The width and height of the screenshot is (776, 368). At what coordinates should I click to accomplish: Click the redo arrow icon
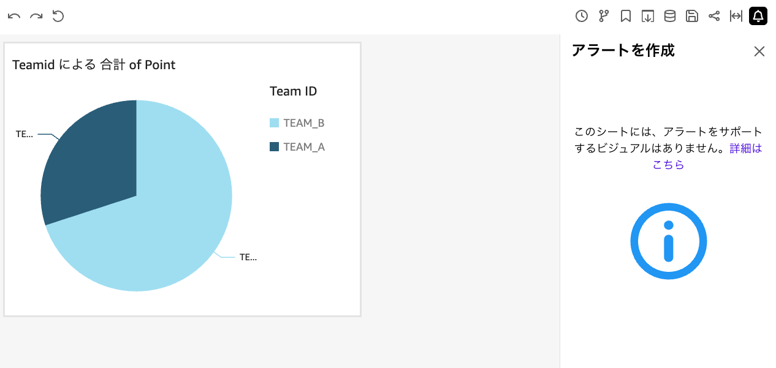click(x=36, y=17)
